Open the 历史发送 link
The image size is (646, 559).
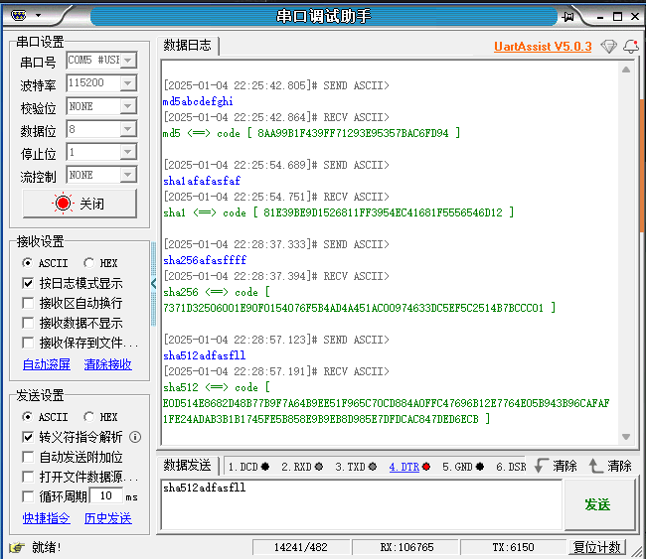(x=108, y=518)
